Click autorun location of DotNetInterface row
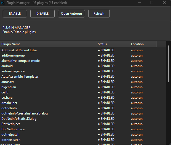The image size is (171, 145). (137, 129)
